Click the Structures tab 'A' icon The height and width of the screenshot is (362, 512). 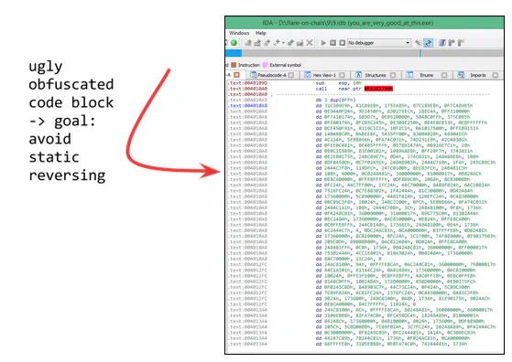coord(358,75)
